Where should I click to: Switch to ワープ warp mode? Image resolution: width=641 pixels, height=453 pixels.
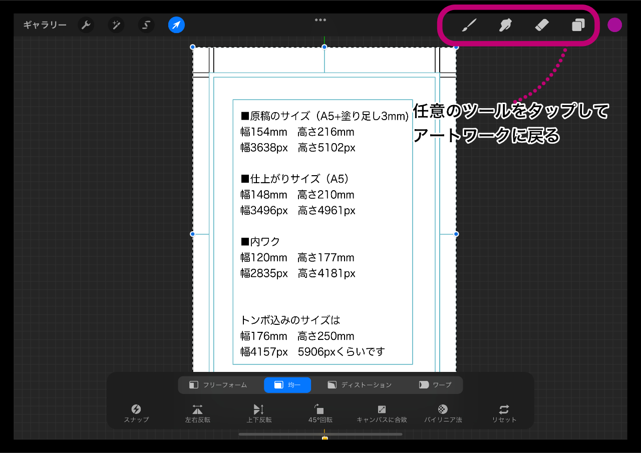(435, 385)
